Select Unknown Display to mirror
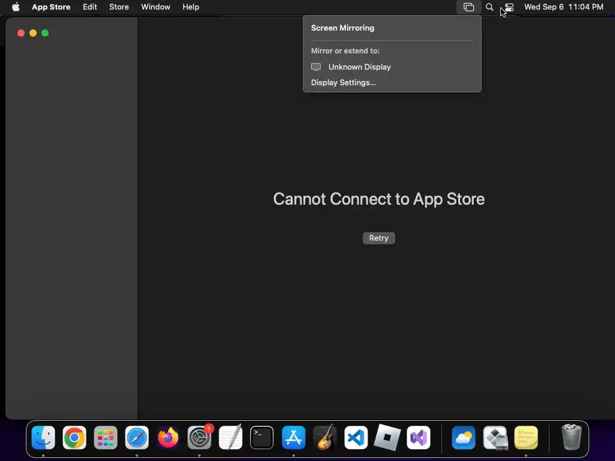The height and width of the screenshot is (461, 615). [392, 67]
